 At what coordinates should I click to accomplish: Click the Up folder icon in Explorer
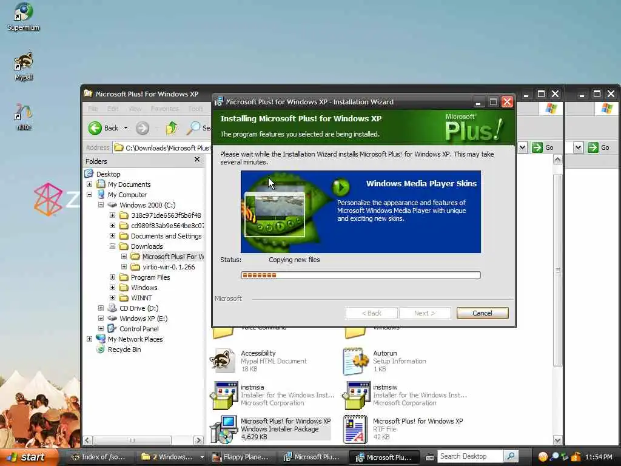point(172,128)
